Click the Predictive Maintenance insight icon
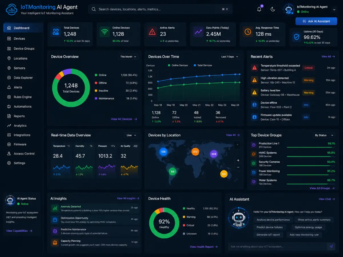 pyautogui.click(x=55, y=231)
